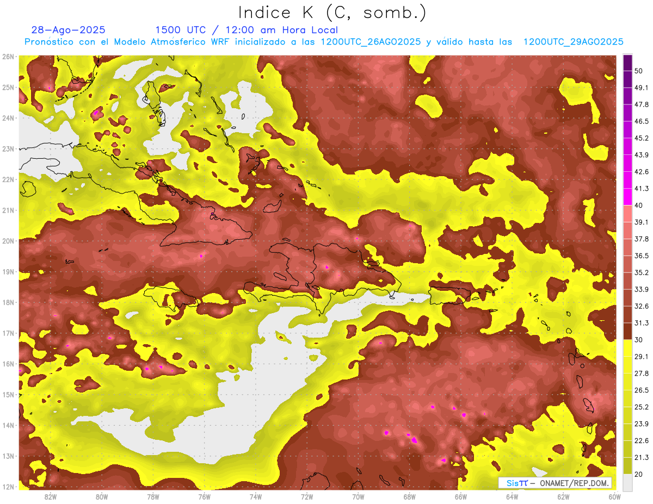Click the '46.5' color scale label
Viewport: 653px width, 504px height.
(x=642, y=121)
